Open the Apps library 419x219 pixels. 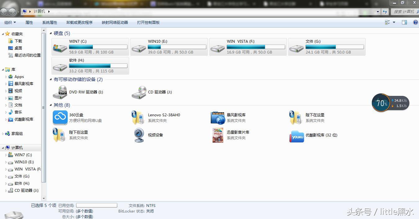[x=19, y=76]
